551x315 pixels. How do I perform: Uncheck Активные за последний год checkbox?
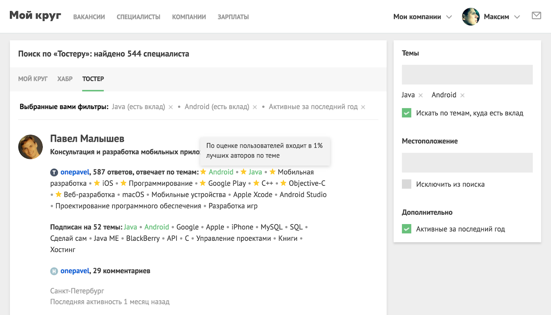click(406, 229)
